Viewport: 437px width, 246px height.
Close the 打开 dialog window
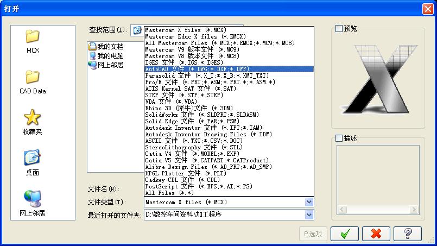point(428,9)
